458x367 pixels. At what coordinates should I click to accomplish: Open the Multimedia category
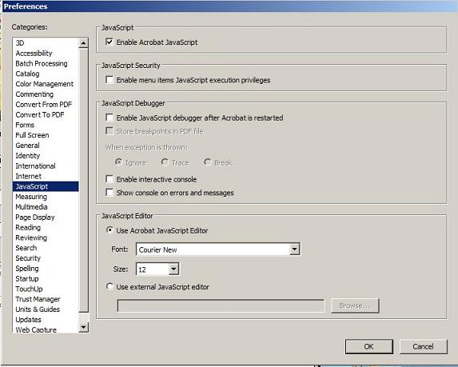(x=46, y=207)
